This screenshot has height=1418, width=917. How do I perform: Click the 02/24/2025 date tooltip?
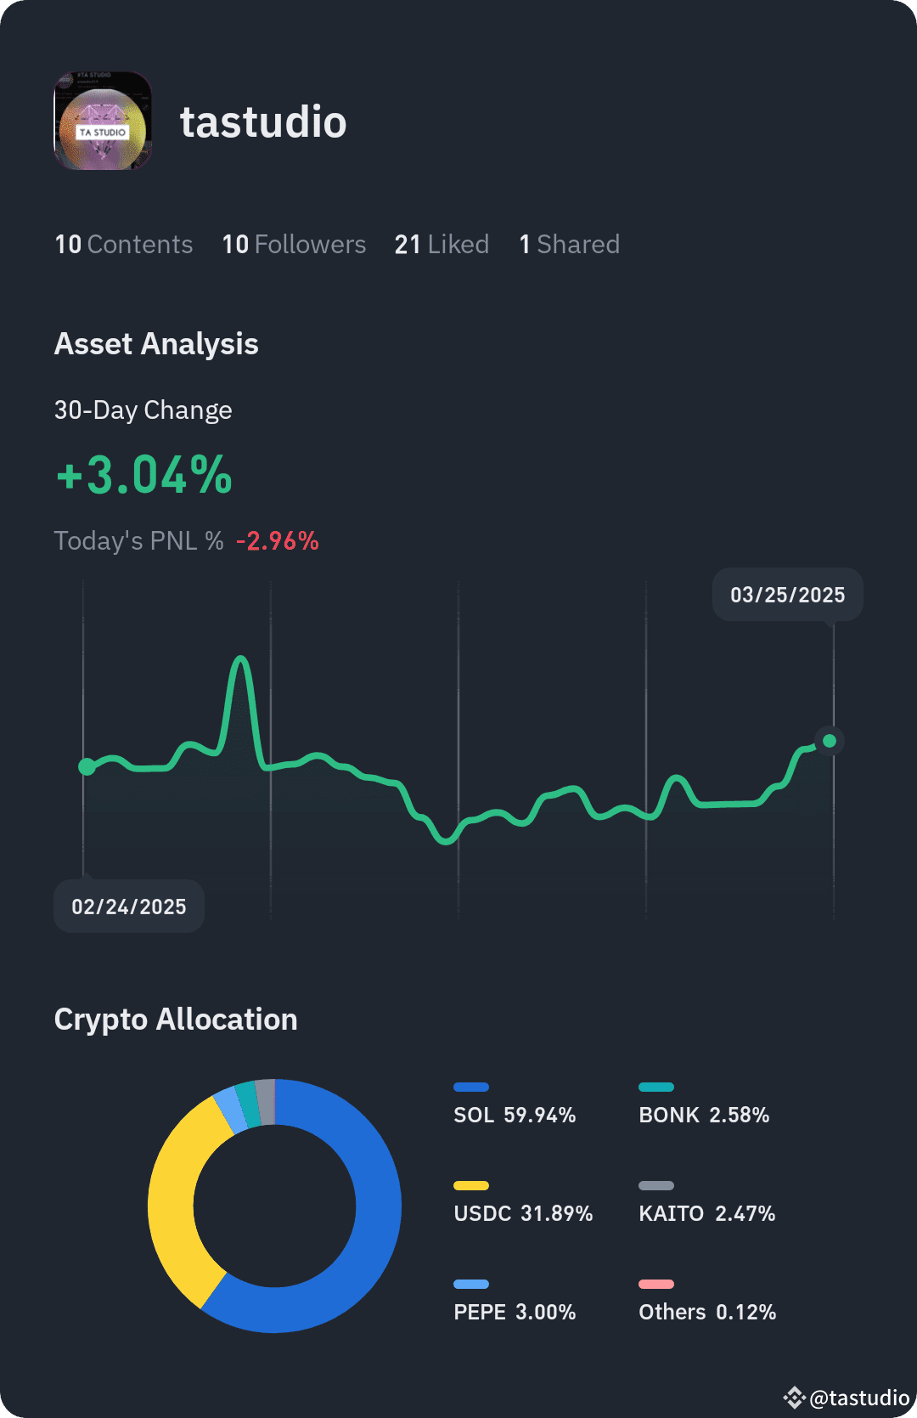pos(129,907)
